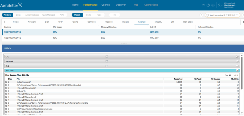
Task: Expand the CPU section with its arrow
Action: tap(237, 57)
